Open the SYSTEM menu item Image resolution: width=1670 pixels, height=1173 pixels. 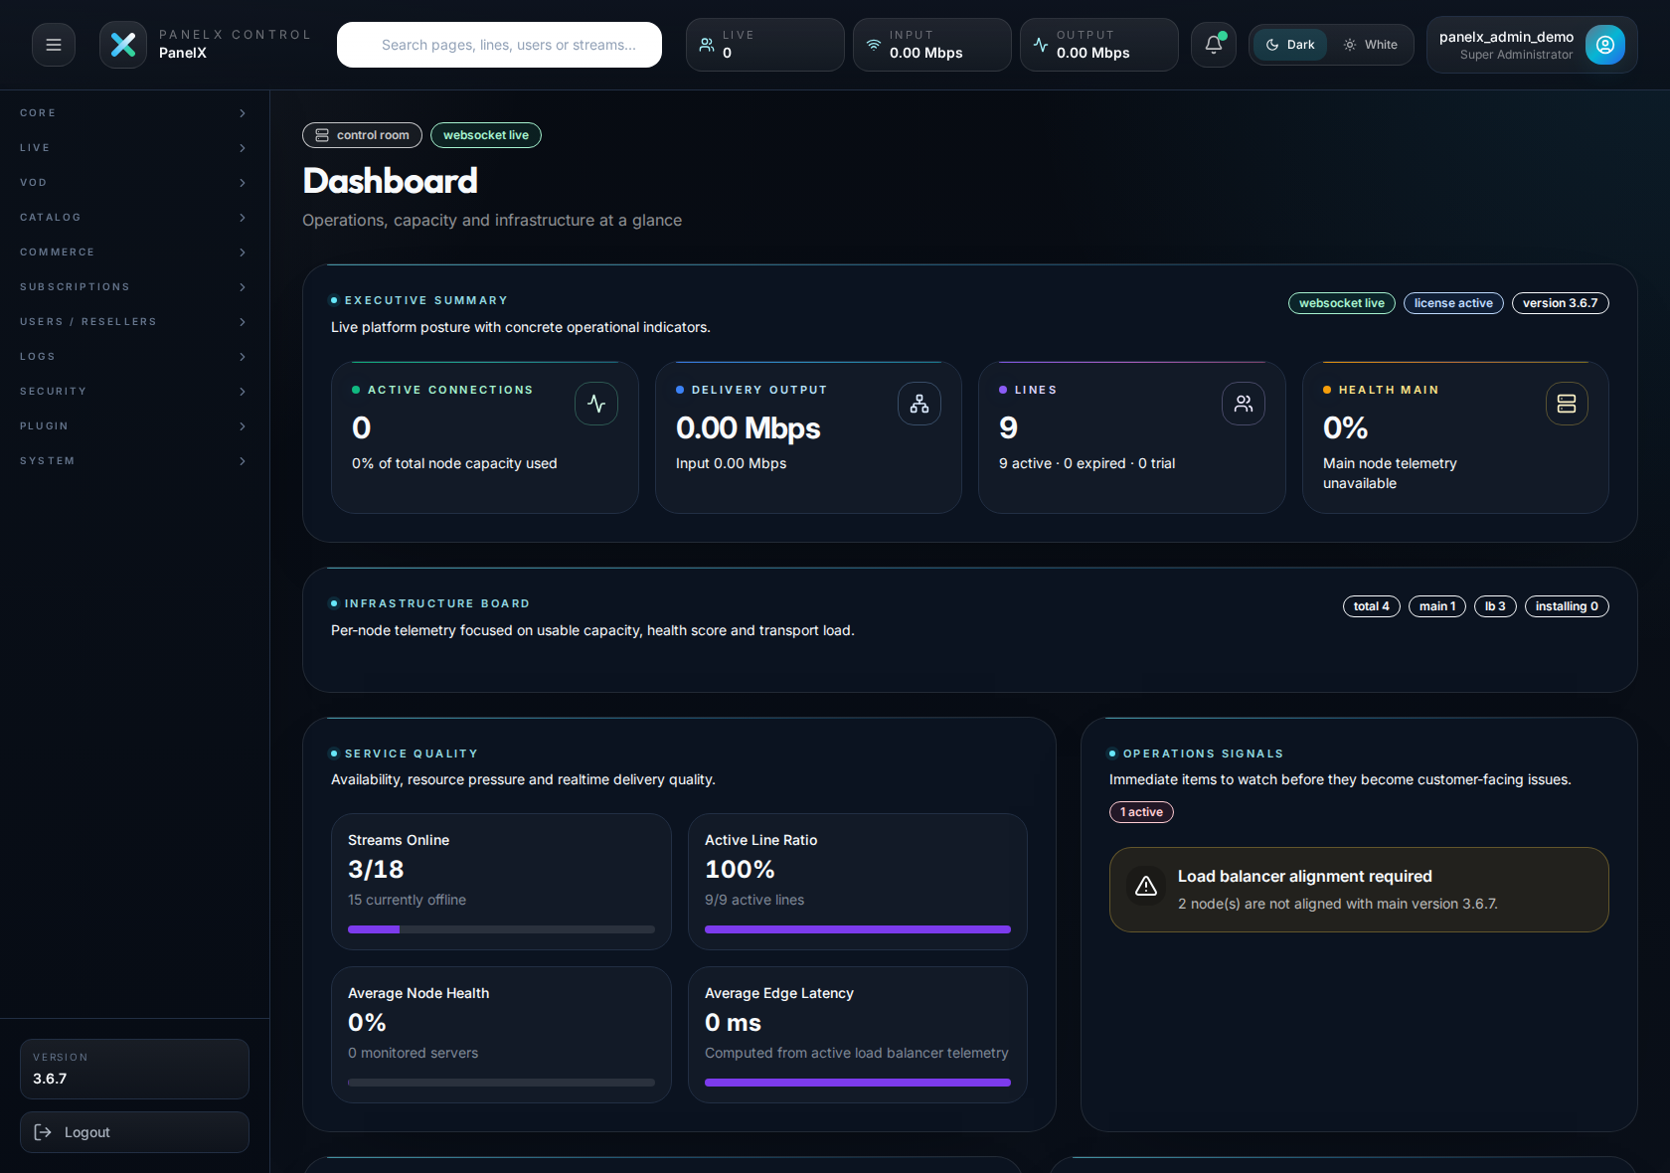pyautogui.click(x=134, y=460)
